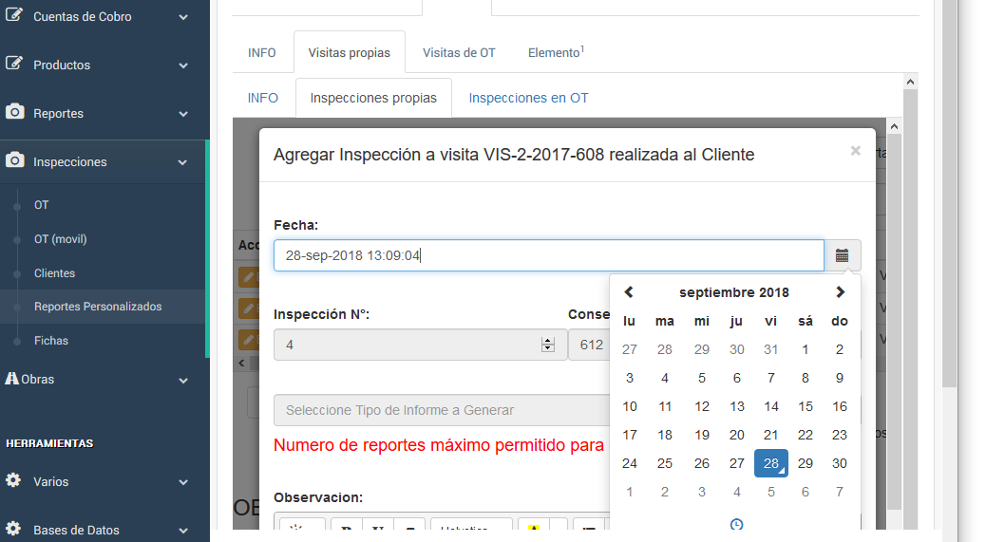Advance to next month in date picker
This screenshot has height=542, width=986.
click(x=840, y=292)
